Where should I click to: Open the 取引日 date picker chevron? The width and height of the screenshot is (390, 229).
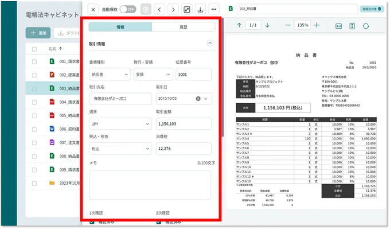tap(206, 99)
